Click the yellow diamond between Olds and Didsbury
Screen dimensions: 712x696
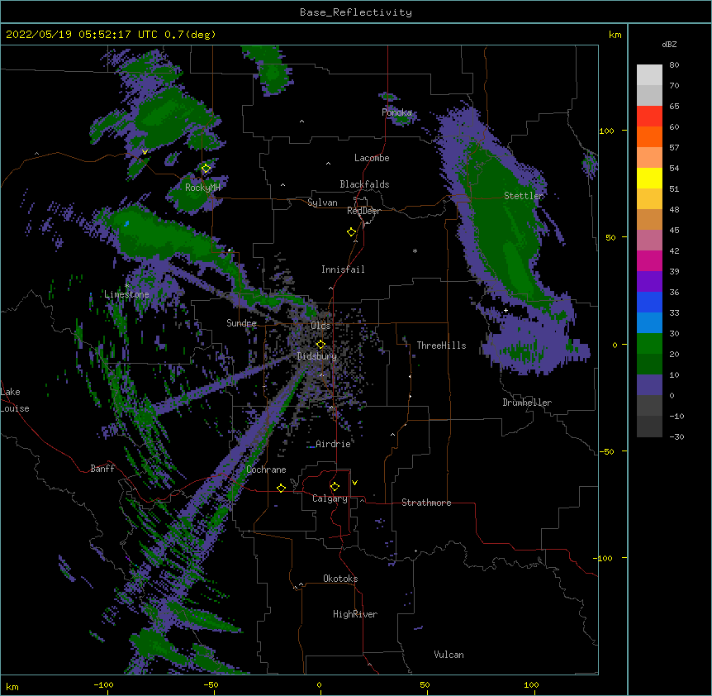[320, 344]
